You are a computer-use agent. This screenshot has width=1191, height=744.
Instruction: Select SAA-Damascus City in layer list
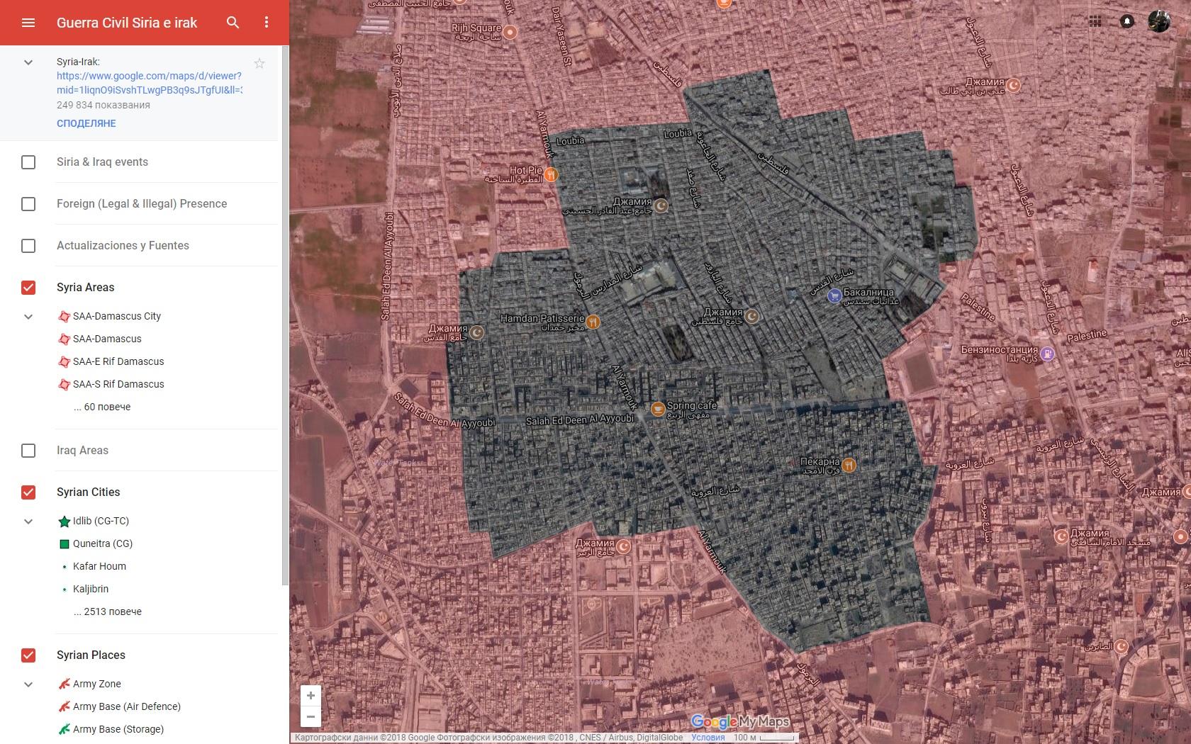117,317
